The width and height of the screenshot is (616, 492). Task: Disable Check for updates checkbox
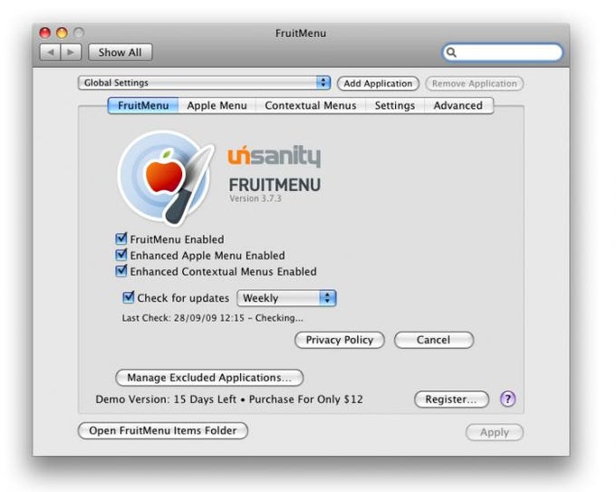tap(129, 297)
